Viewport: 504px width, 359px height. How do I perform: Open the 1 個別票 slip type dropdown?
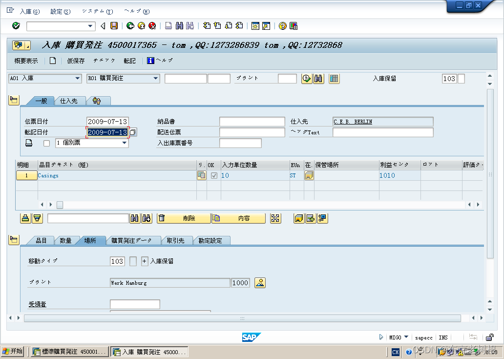tap(125, 143)
